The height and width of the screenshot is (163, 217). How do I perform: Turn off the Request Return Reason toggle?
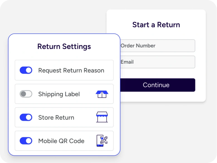[x=26, y=70]
